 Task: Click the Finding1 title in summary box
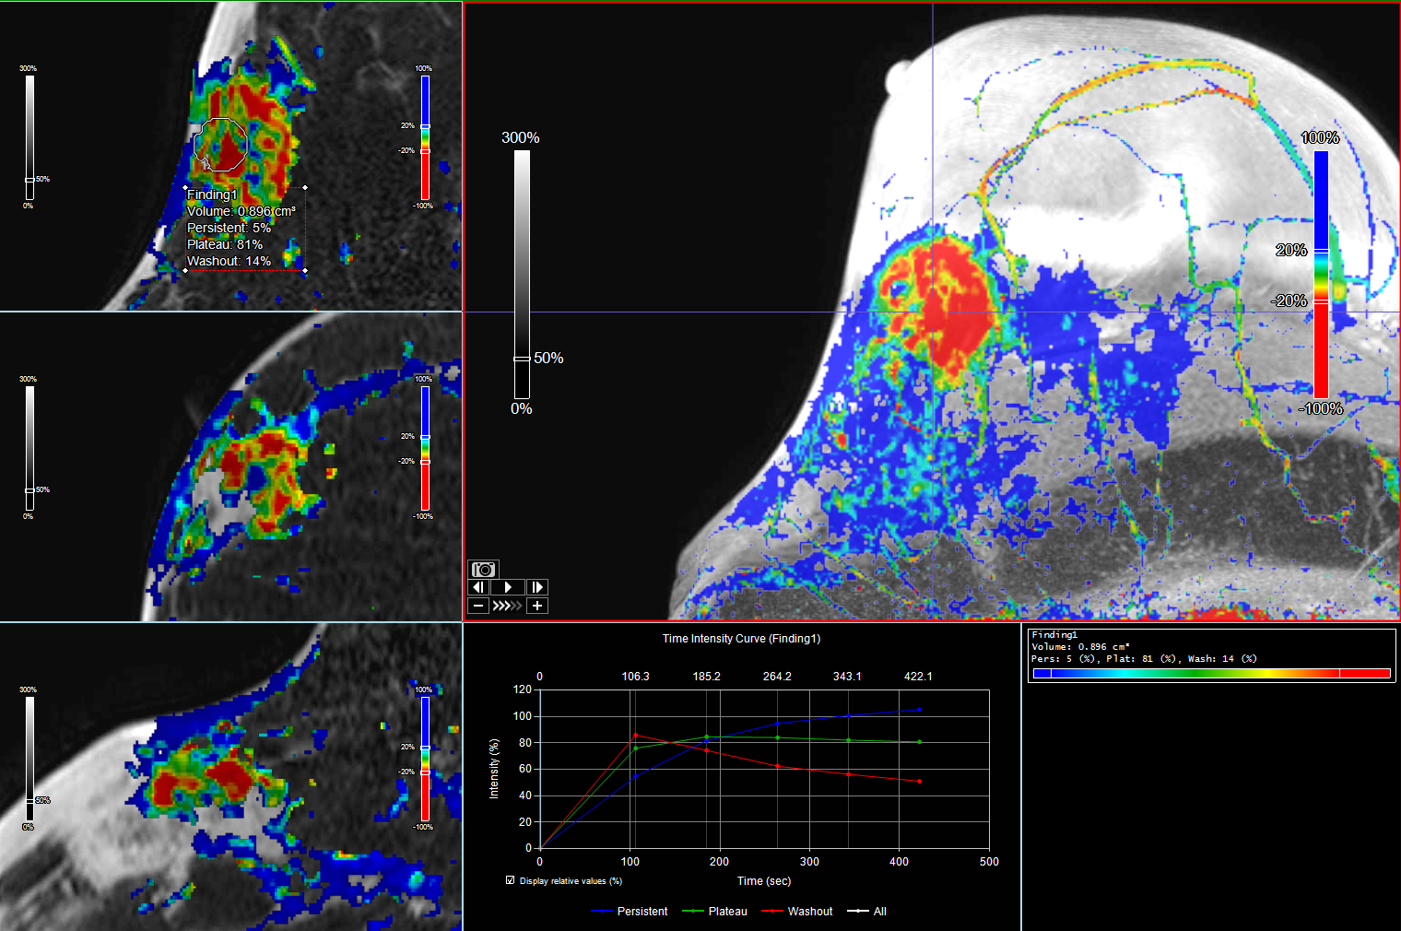(x=1054, y=635)
